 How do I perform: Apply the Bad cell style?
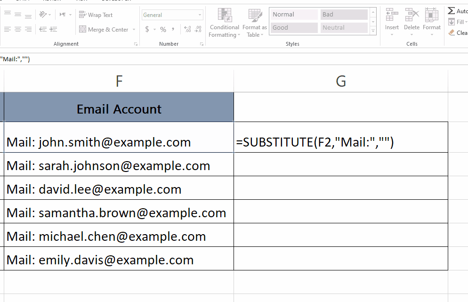(x=343, y=14)
